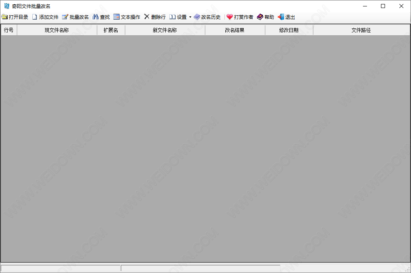411x273 pixels.
Task: Click the app icon in title bar
Action: pyautogui.click(x=6, y=6)
